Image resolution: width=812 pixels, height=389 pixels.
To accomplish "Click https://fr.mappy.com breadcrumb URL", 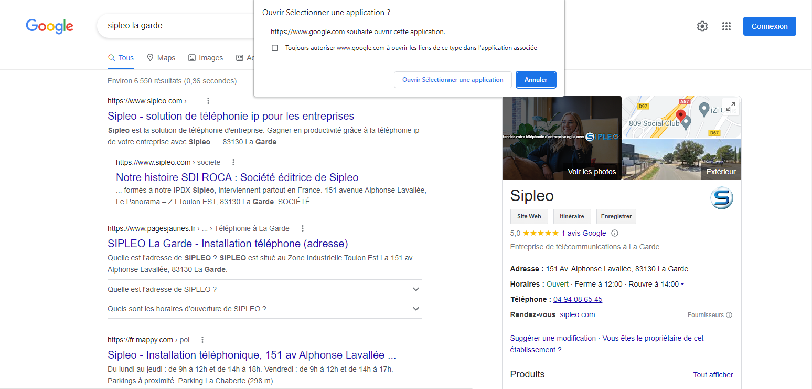I will pyautogui.click(x=140, y=340).
